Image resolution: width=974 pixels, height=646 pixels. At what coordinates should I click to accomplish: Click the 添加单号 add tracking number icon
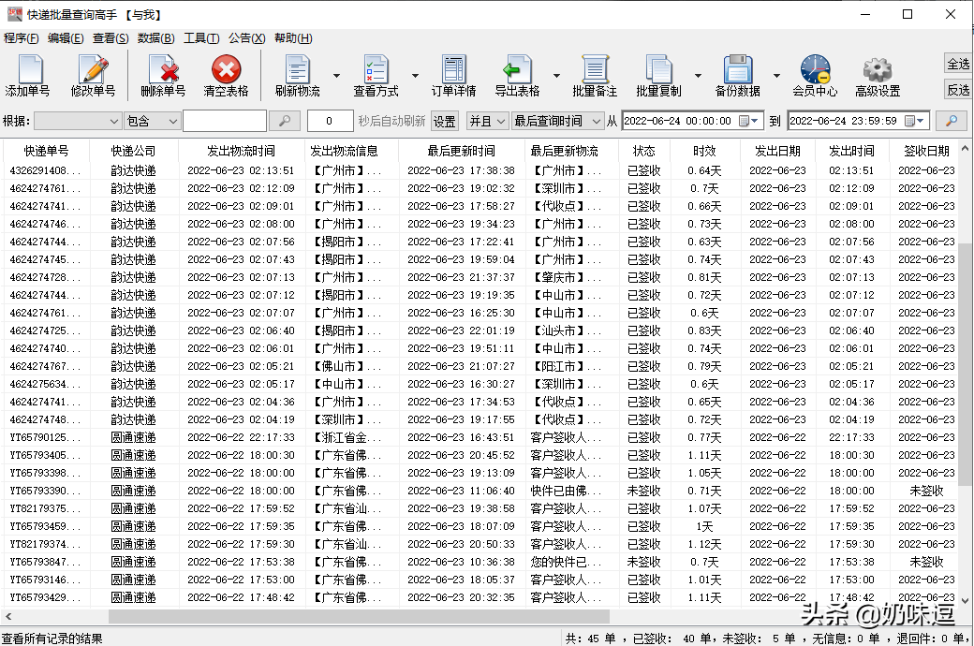(x=28, y=75)
